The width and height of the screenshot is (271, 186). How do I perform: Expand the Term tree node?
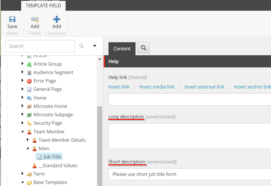click(23, 174)
